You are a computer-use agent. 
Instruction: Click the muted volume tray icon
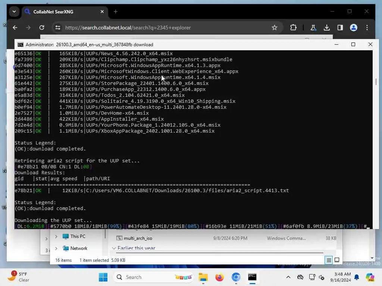point(322,277)
